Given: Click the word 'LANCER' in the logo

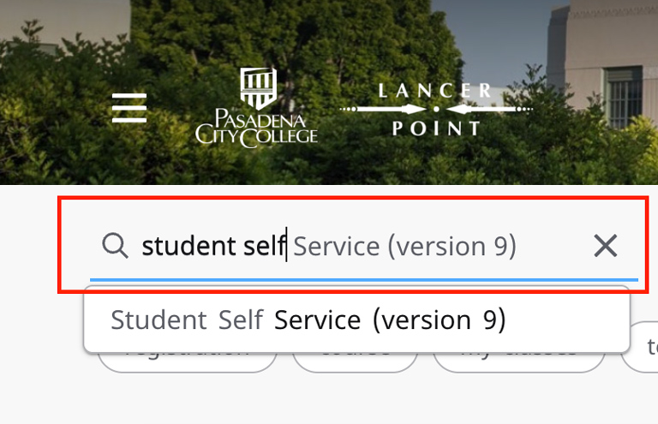Looking at the screenshot, I should coord(436,90).
